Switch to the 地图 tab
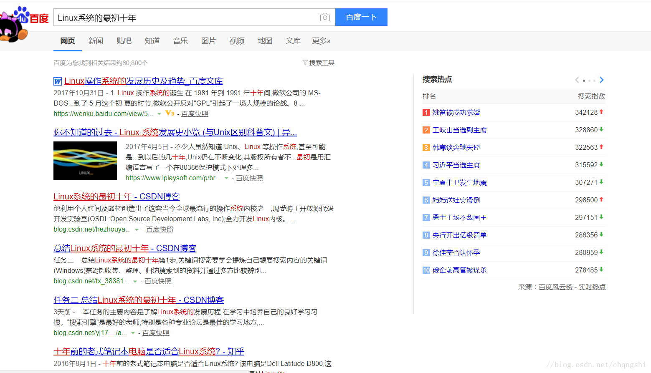This screenshot has height=373, width=651. [265, 41]
